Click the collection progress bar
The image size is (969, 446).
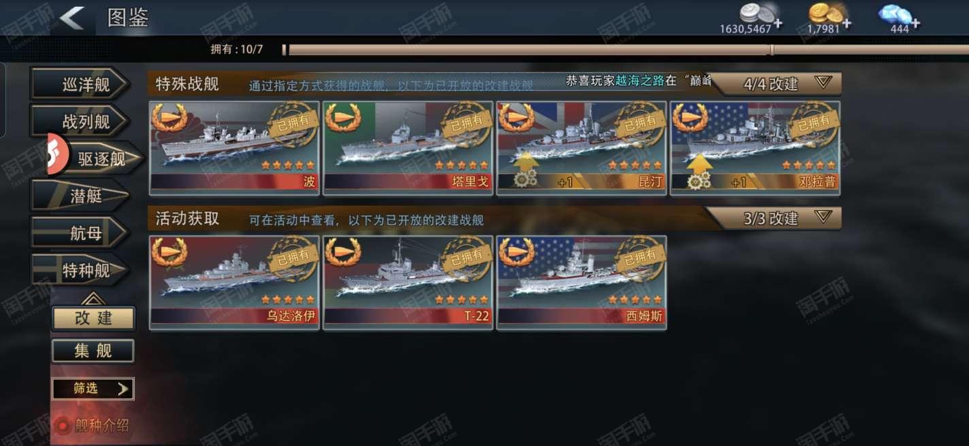point(625,50)
